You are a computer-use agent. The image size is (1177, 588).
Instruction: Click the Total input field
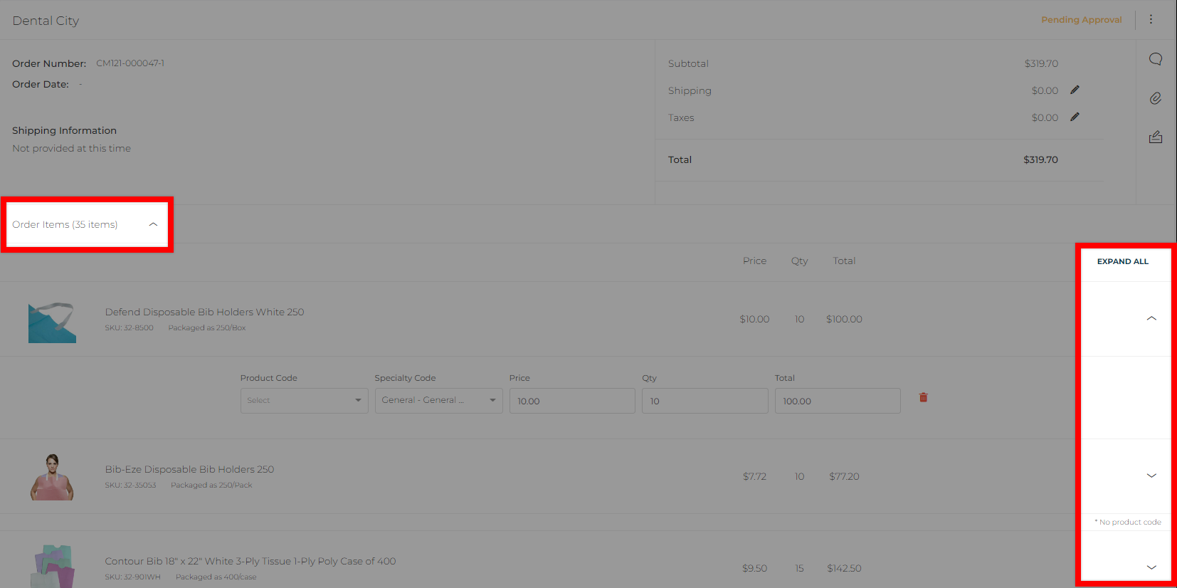837,401
